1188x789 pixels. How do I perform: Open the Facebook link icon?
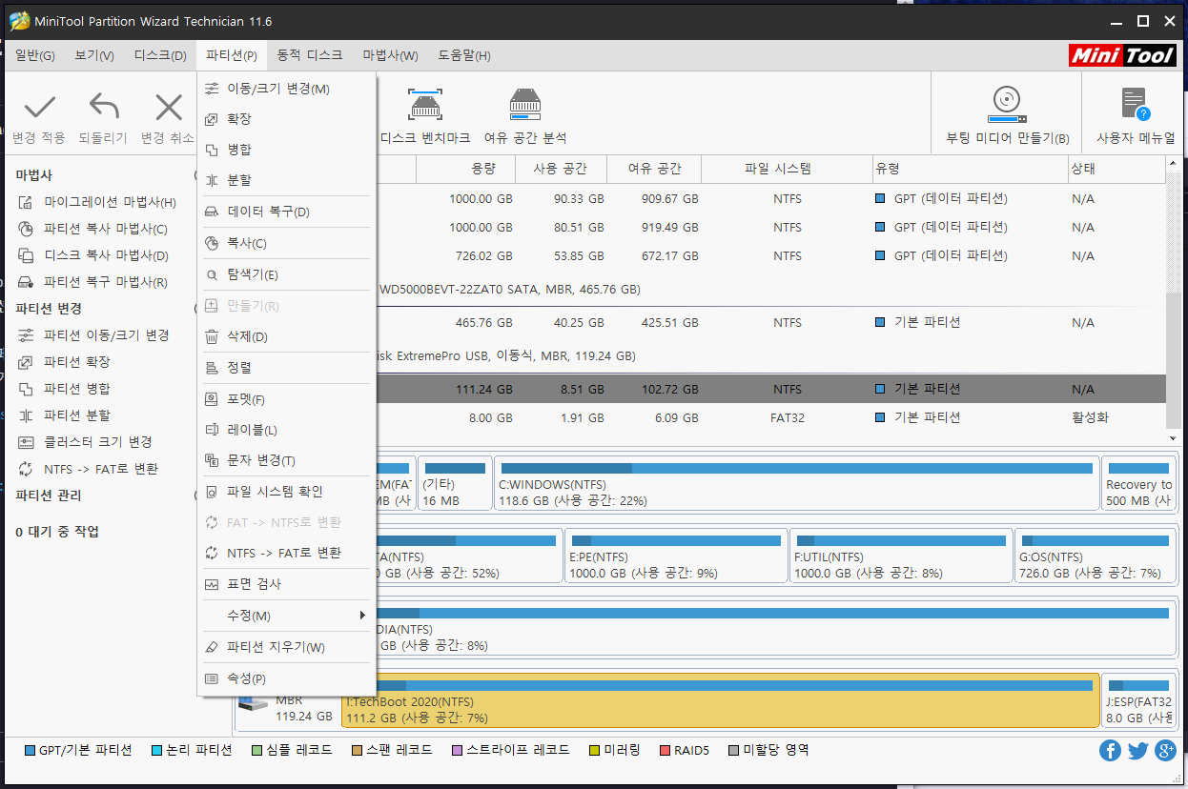click(x=1110, y=751)
